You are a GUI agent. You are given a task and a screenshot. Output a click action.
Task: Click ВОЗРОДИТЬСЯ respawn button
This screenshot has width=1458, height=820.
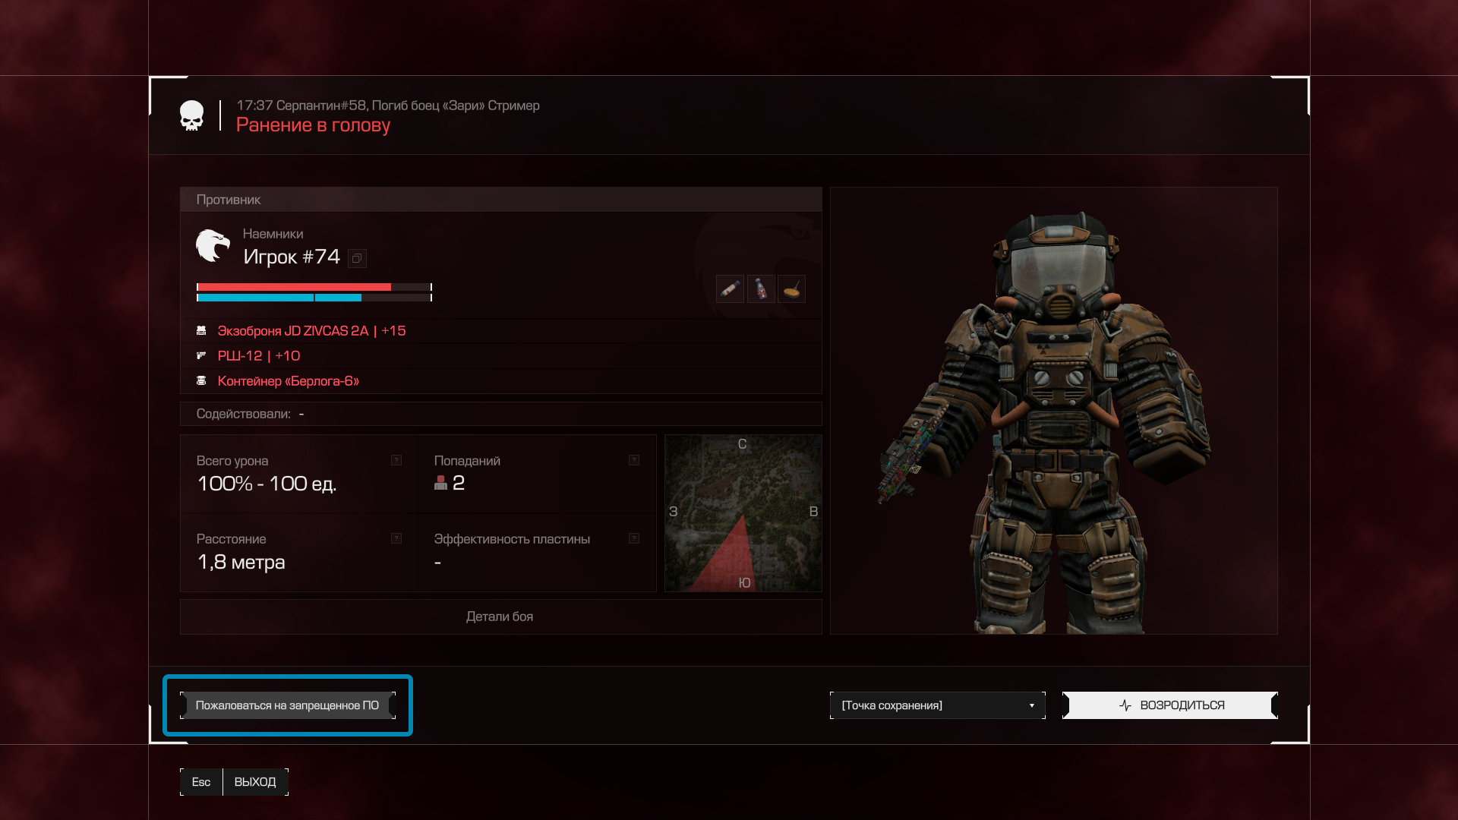point(1170,705)
